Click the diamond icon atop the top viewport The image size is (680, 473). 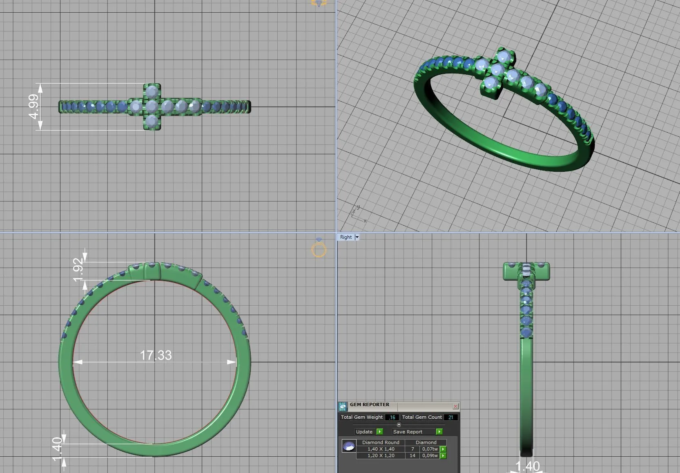pyautogui.click(x=319, y=3)
